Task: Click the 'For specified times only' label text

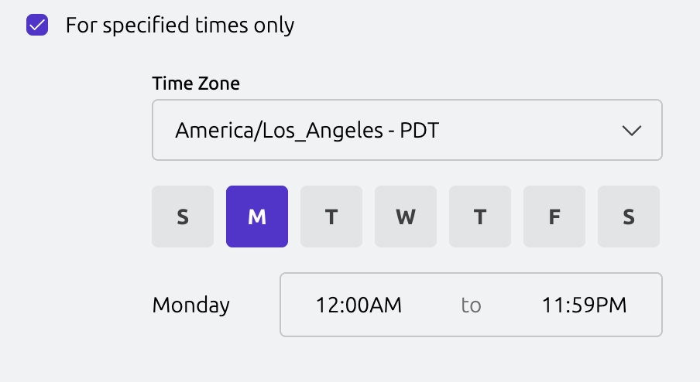Action: [x=180, y=26]
